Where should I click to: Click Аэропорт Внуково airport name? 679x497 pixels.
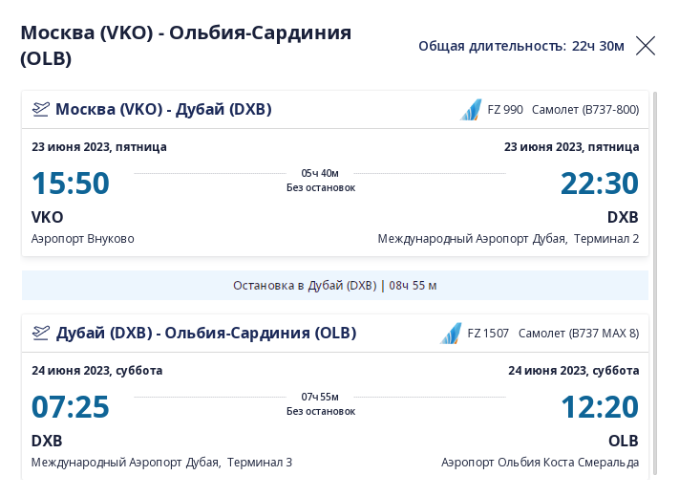click(x=83, y=238)
